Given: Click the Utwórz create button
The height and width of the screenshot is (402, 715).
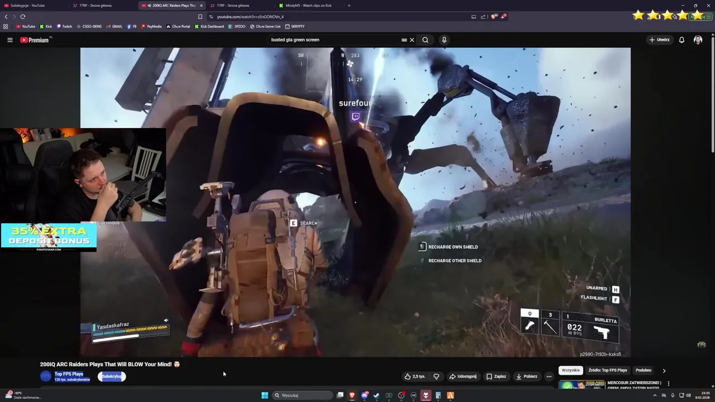Looking at the screenshot, I should [659, 40].
